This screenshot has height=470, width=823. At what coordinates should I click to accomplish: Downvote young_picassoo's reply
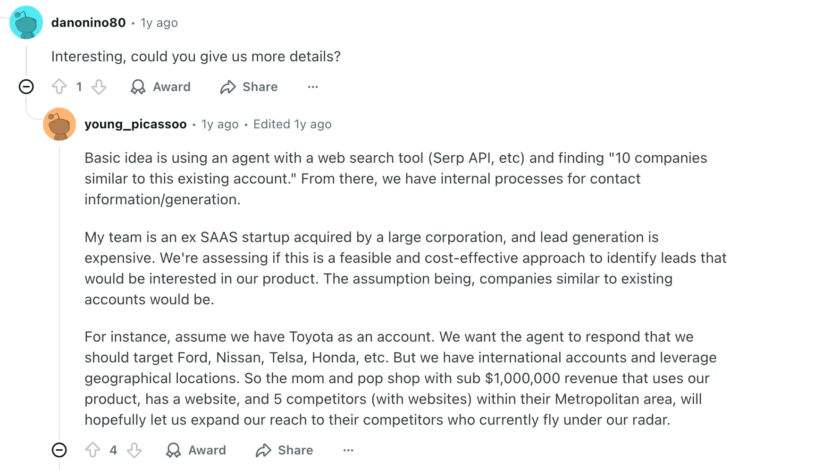134,450
